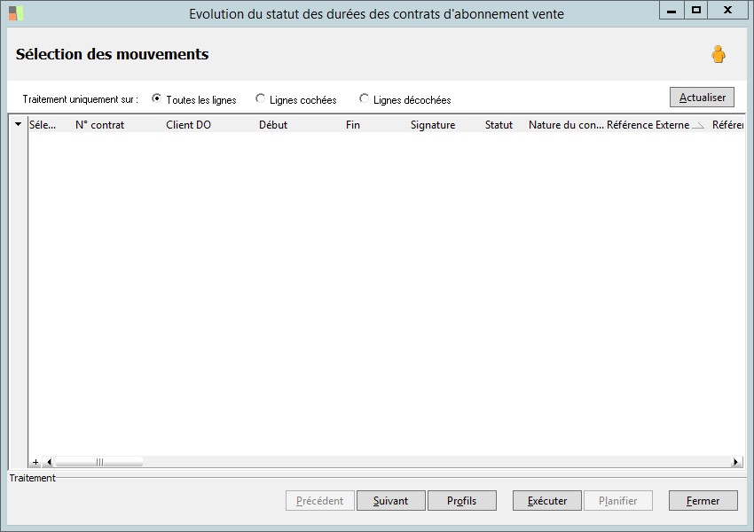Sort by the Signature column header
Viewport: 754px width, 532px height.
tap(433, 125)
